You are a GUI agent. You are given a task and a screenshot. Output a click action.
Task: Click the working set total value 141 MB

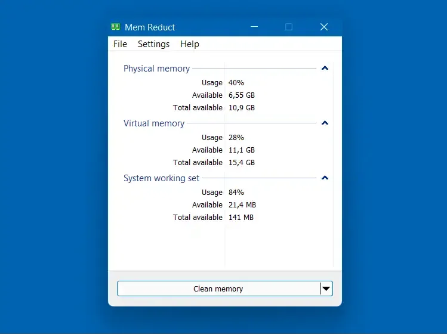[241, 218]
